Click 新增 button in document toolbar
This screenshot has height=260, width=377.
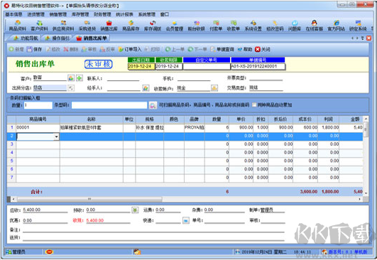pos(16,49)
